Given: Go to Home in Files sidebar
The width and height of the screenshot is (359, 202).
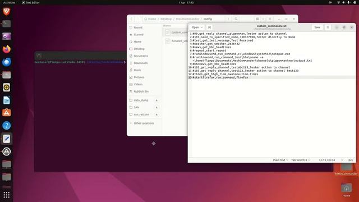Looking at the screenshot, I should pos(144,42).
